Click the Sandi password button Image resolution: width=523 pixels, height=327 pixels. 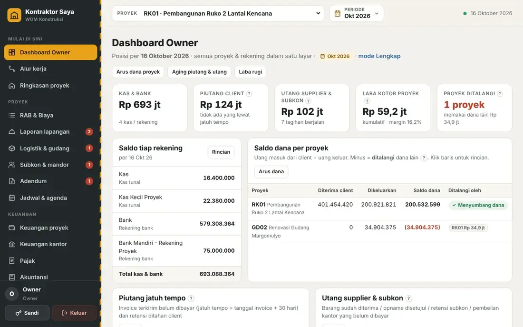click(27, 313)
